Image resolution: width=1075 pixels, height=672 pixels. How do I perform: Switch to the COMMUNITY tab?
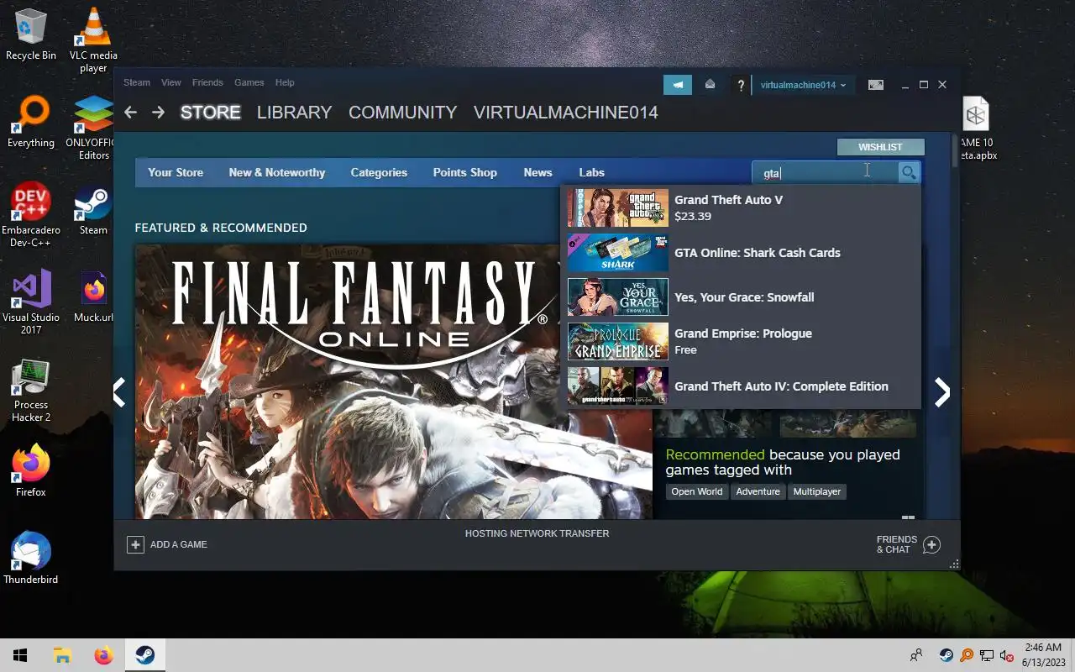402,113
